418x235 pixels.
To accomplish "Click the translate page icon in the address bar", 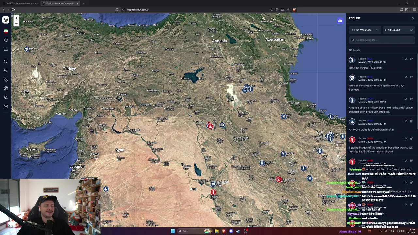I will 271,10.
